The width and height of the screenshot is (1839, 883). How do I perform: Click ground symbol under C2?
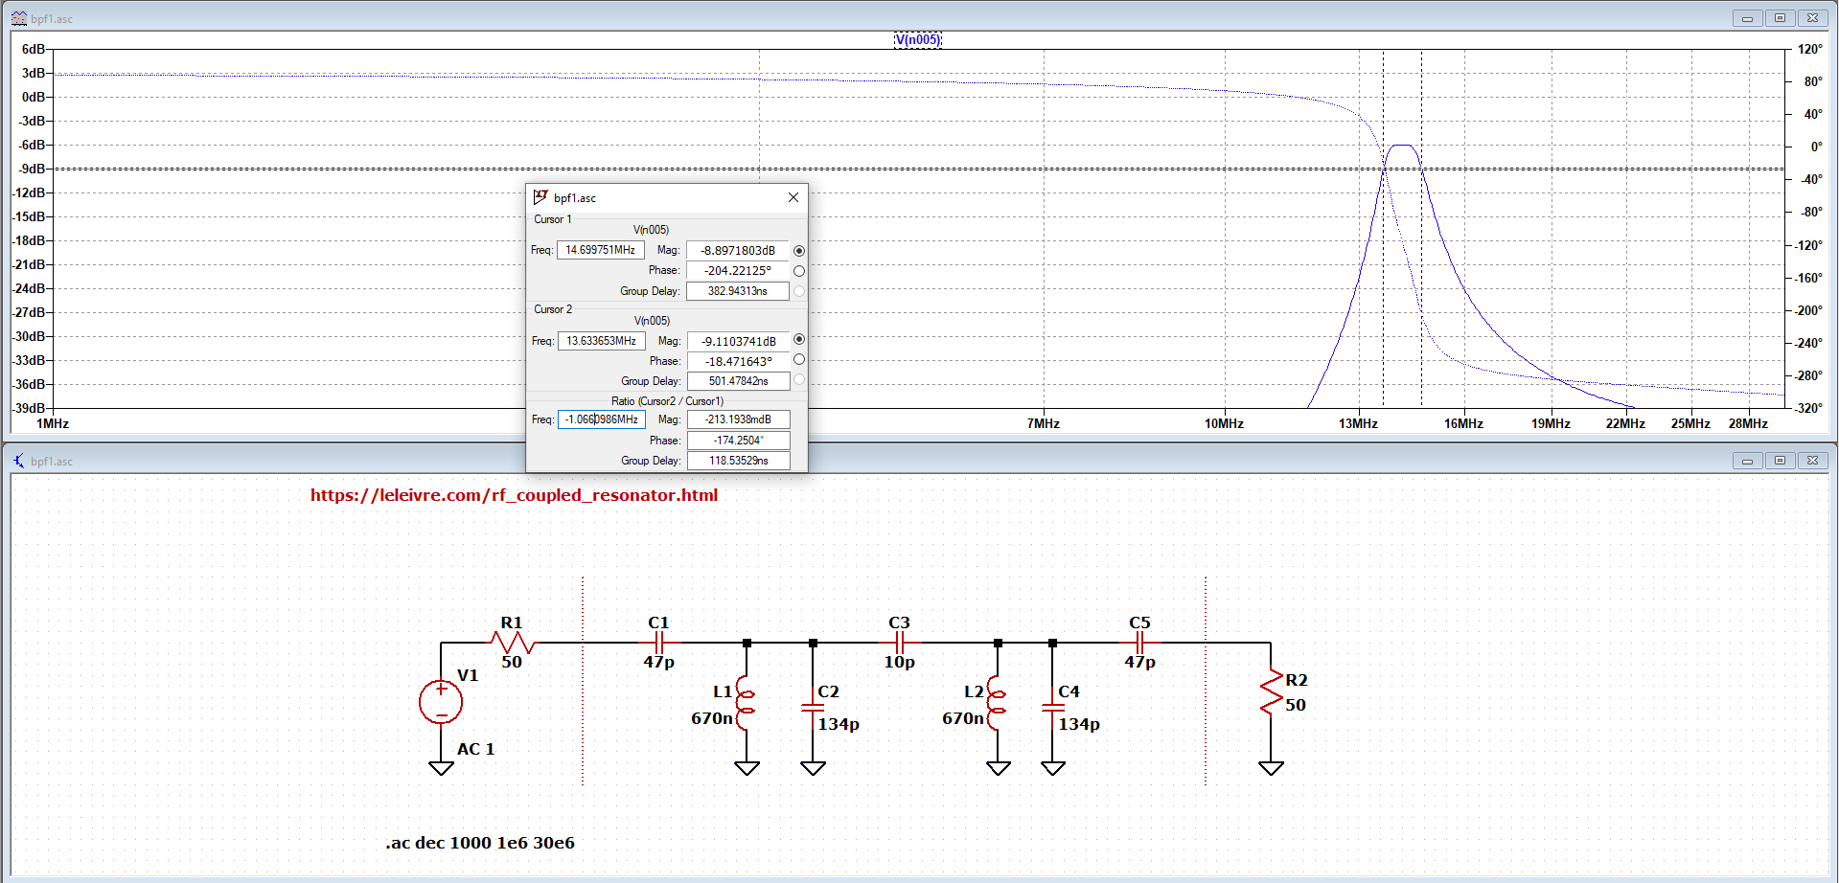pyautogui.click(x=813, y=768)
